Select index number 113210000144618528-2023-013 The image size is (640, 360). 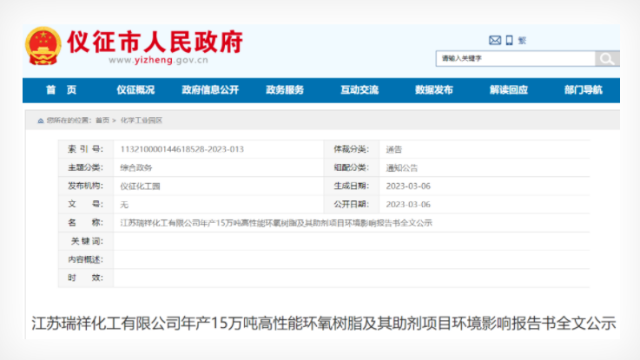pos(182,149)
